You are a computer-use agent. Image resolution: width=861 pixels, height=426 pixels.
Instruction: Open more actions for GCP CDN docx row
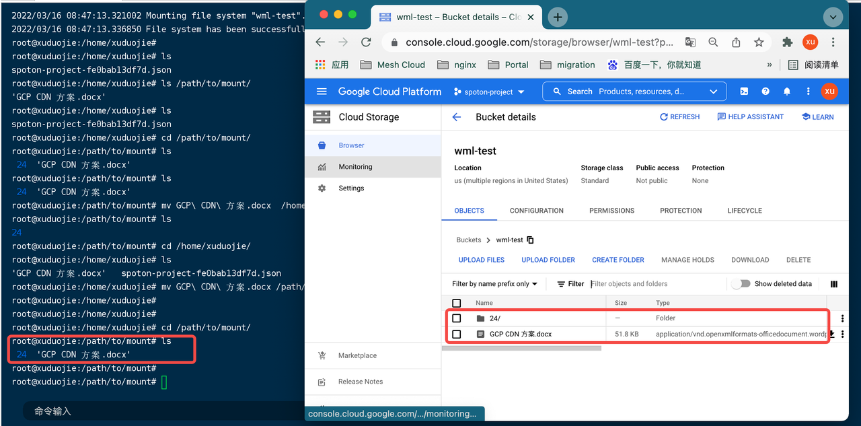coord(842,334)
